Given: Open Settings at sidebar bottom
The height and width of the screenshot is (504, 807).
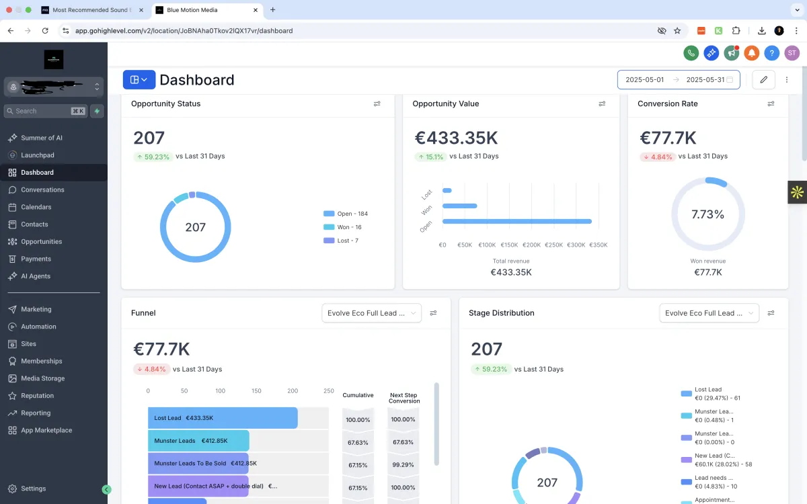Looking at the screenshot, I should click(33, 489).
